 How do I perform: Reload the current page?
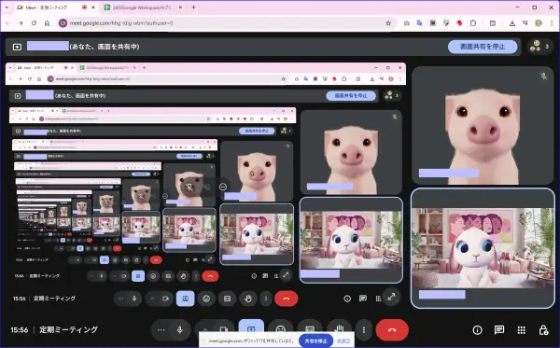click(x=34, y=23)
